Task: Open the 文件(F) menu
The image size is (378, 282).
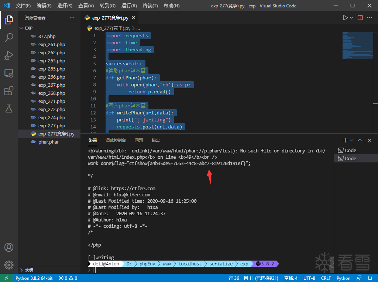Action: click(23, 6)
